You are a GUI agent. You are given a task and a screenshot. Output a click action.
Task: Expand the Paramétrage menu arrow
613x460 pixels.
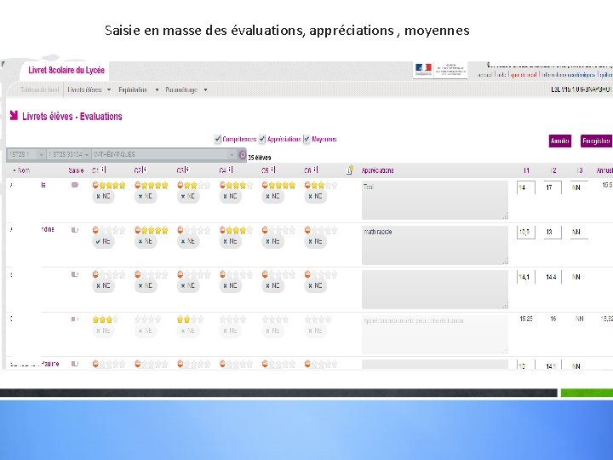[206, 90]
